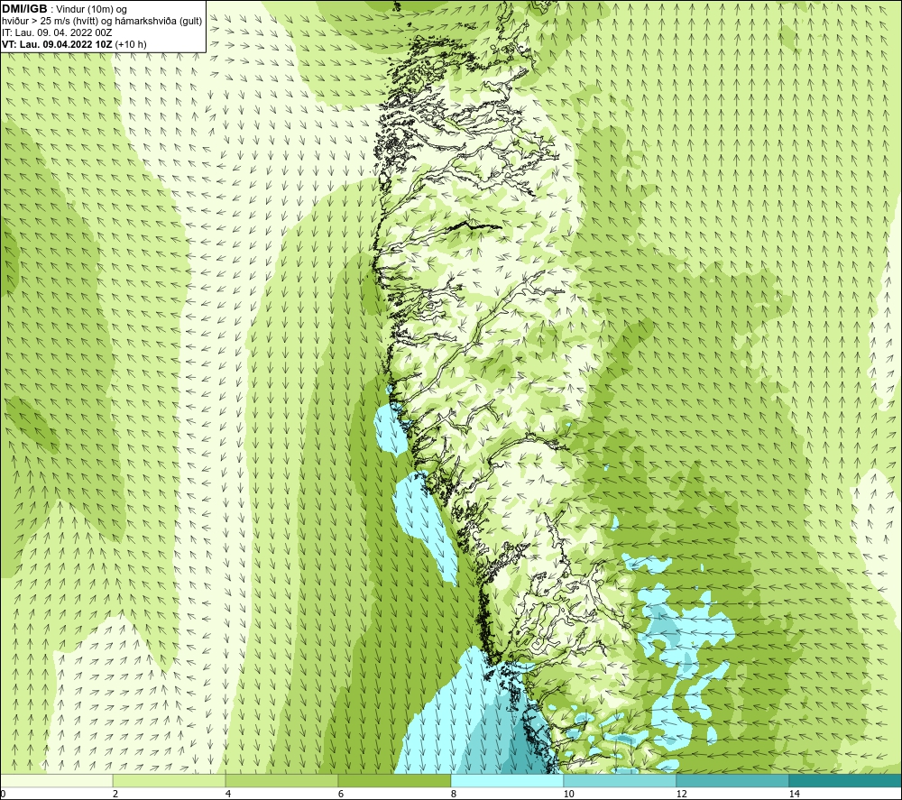Image resolution: width=902 pixels, height=800 pixels.
Task: Click the scale label "0"
Action: point(3,794)
